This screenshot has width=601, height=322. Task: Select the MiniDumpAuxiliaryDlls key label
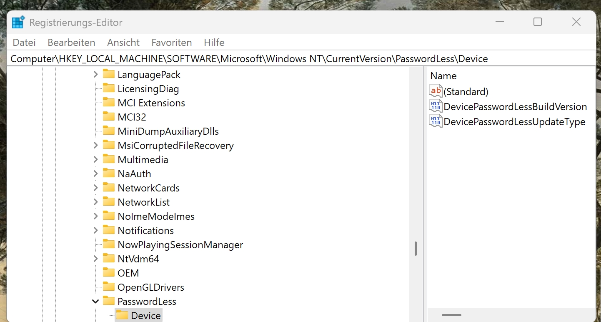(x=168, y=131)
